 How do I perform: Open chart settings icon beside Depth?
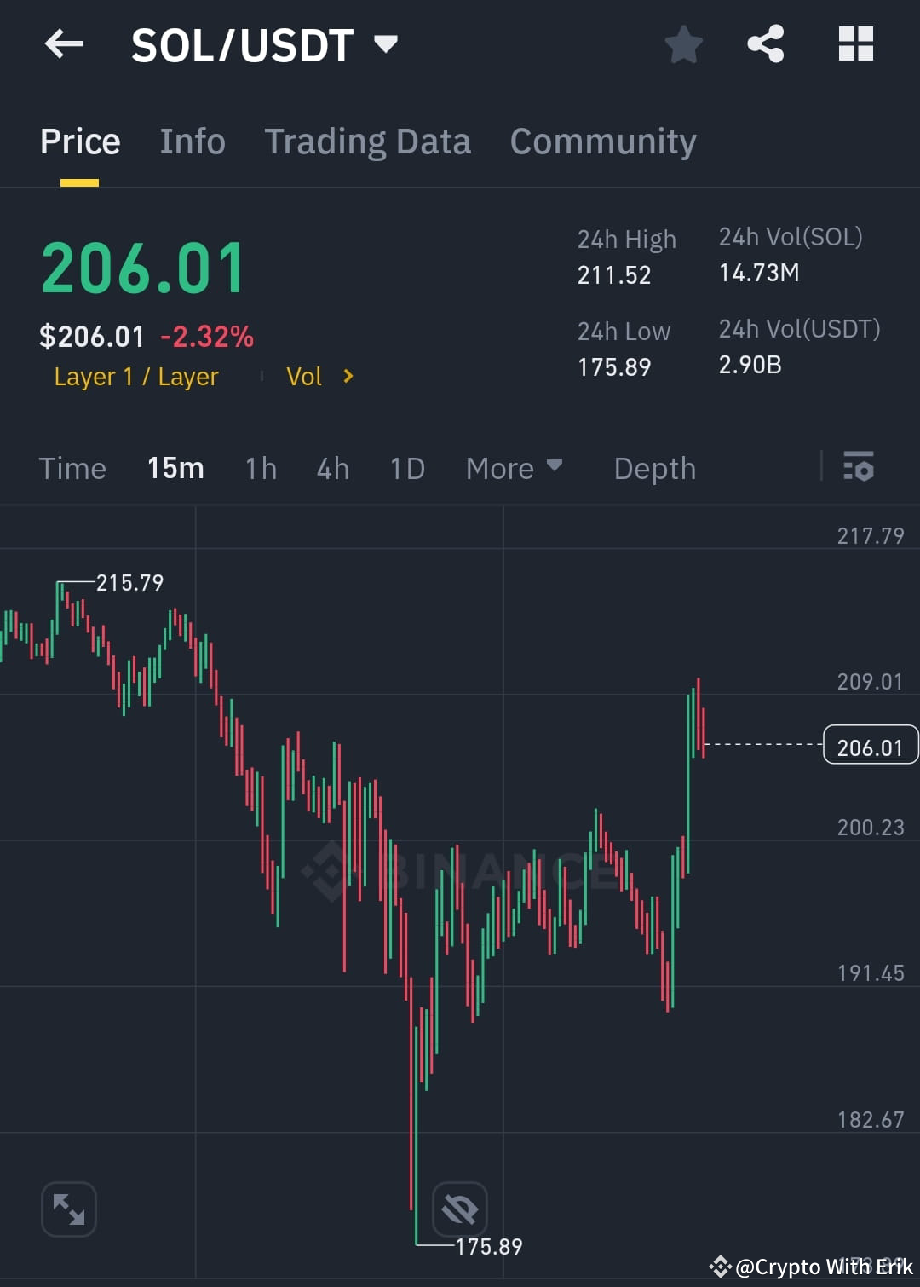click(x=859, y=468)
